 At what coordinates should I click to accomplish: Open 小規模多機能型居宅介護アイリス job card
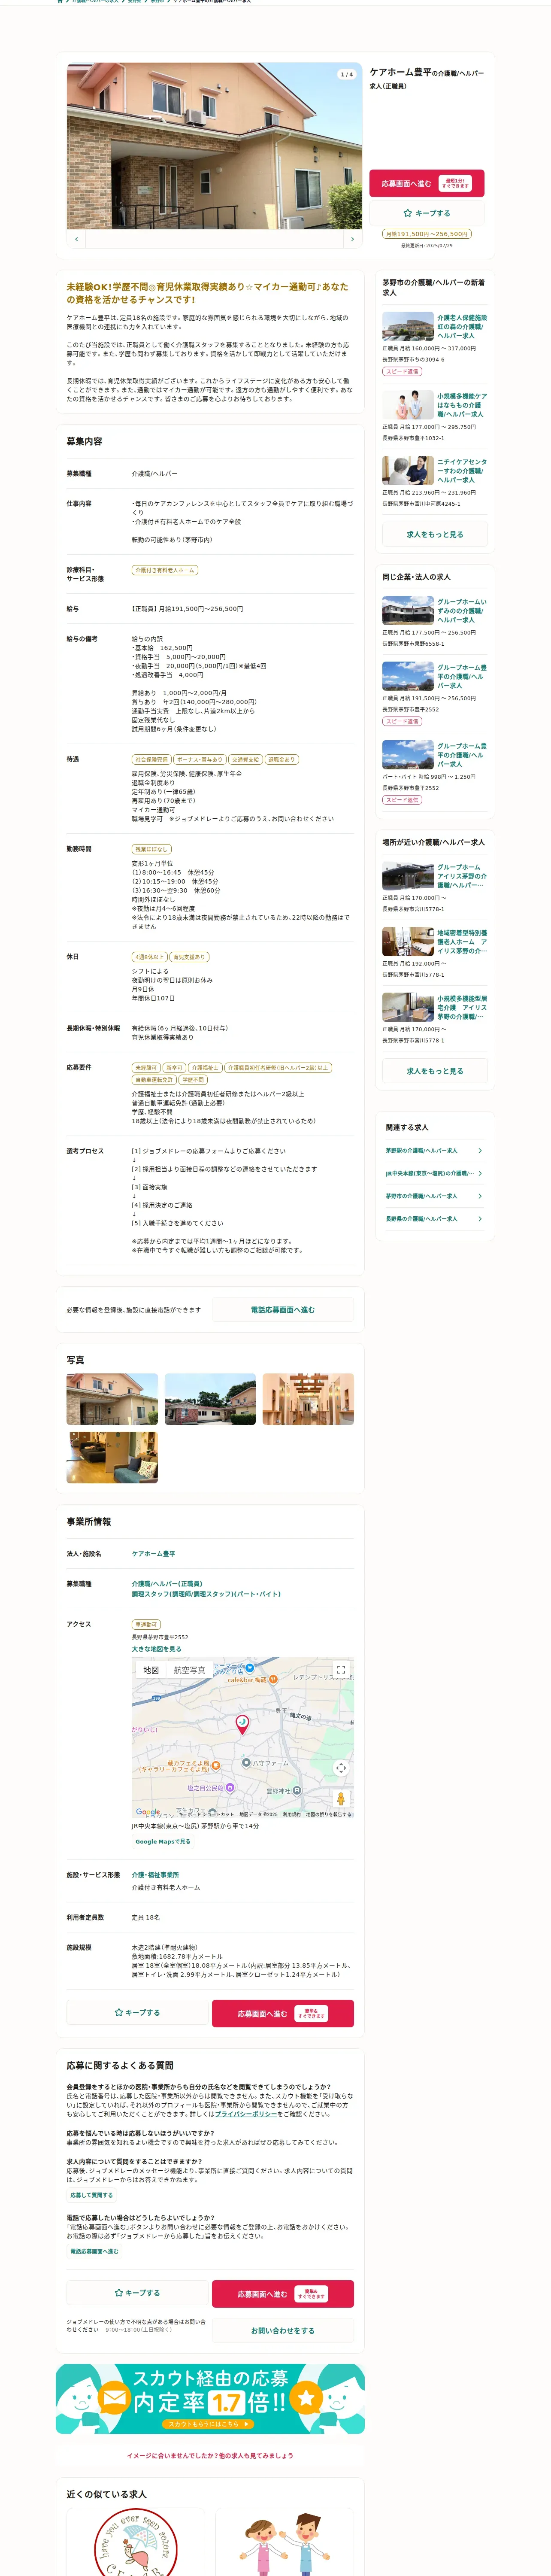[435, 1019]
